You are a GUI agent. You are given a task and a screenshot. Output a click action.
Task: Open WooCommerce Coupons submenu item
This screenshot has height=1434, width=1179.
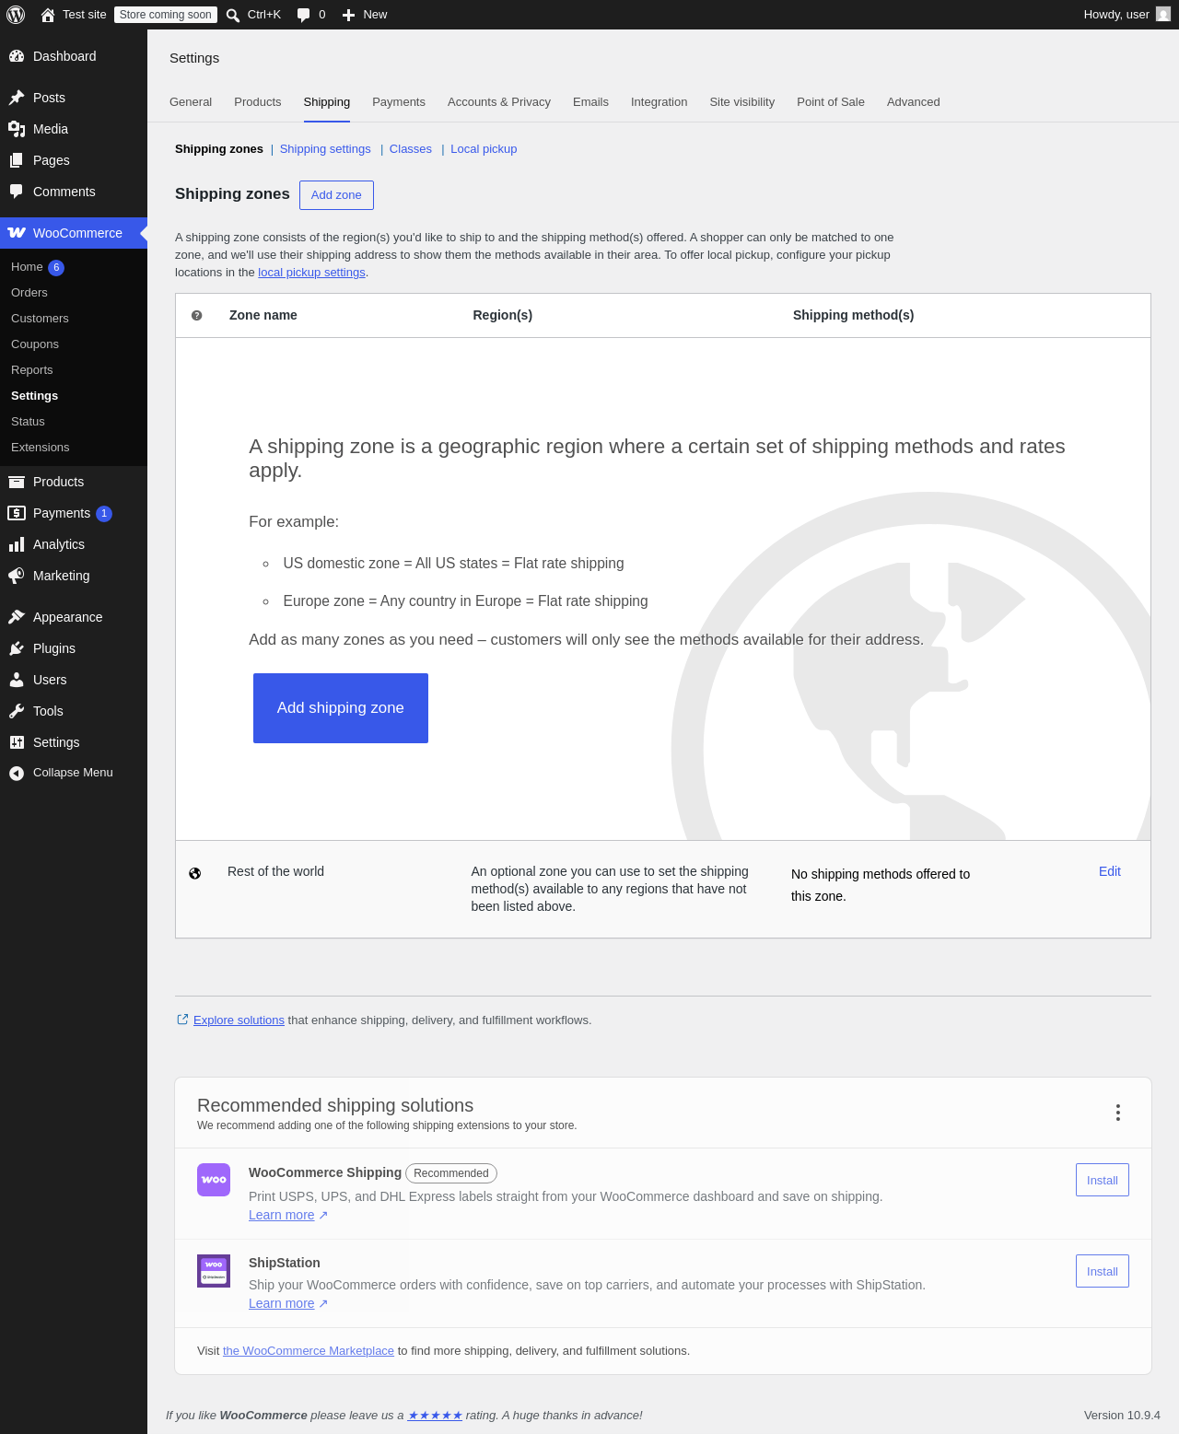(35, 344)
